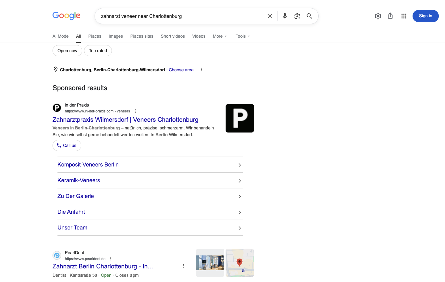Switch to Short videos tab
This screenshot has height=282, width=445.
173,36
